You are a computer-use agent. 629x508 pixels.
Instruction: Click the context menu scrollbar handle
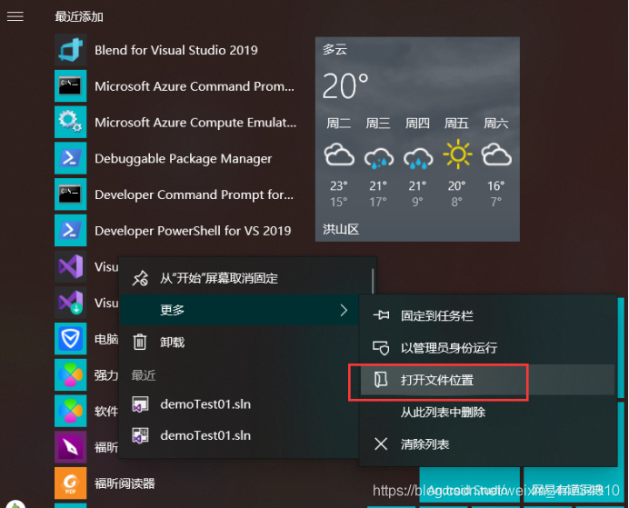pyautogui.click(x=373, y=281)
